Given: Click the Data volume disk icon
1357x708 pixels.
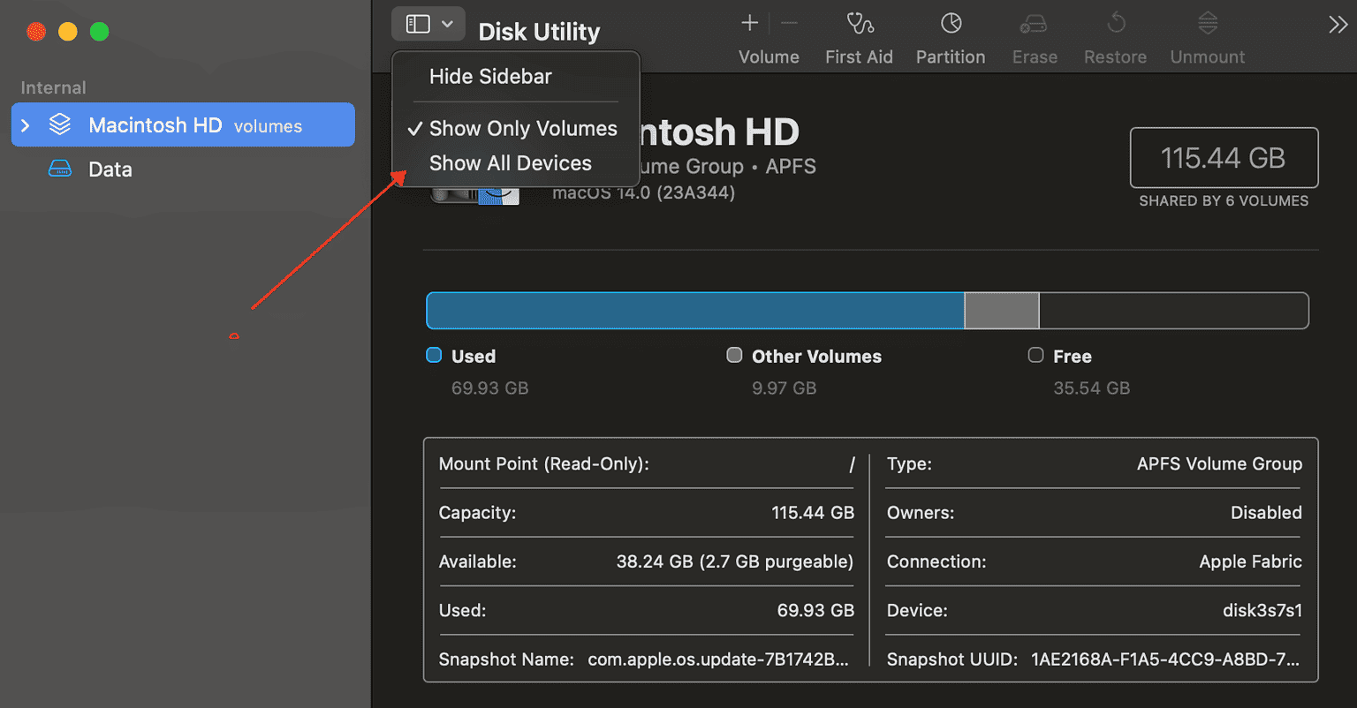Looking at the screenshot, I should 58,169.
